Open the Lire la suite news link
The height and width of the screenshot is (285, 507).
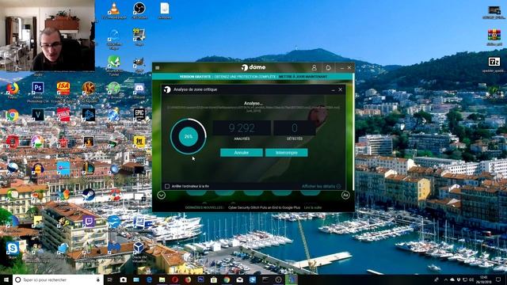(313, 207)
